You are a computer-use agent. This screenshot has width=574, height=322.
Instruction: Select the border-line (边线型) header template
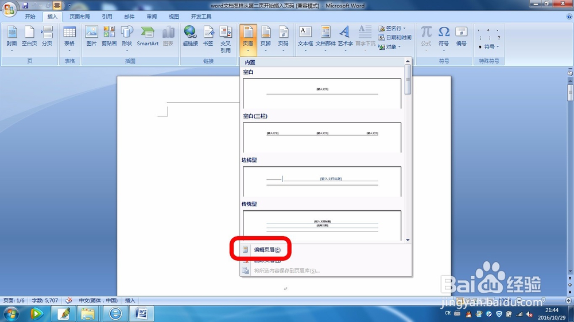pos(322,181)
